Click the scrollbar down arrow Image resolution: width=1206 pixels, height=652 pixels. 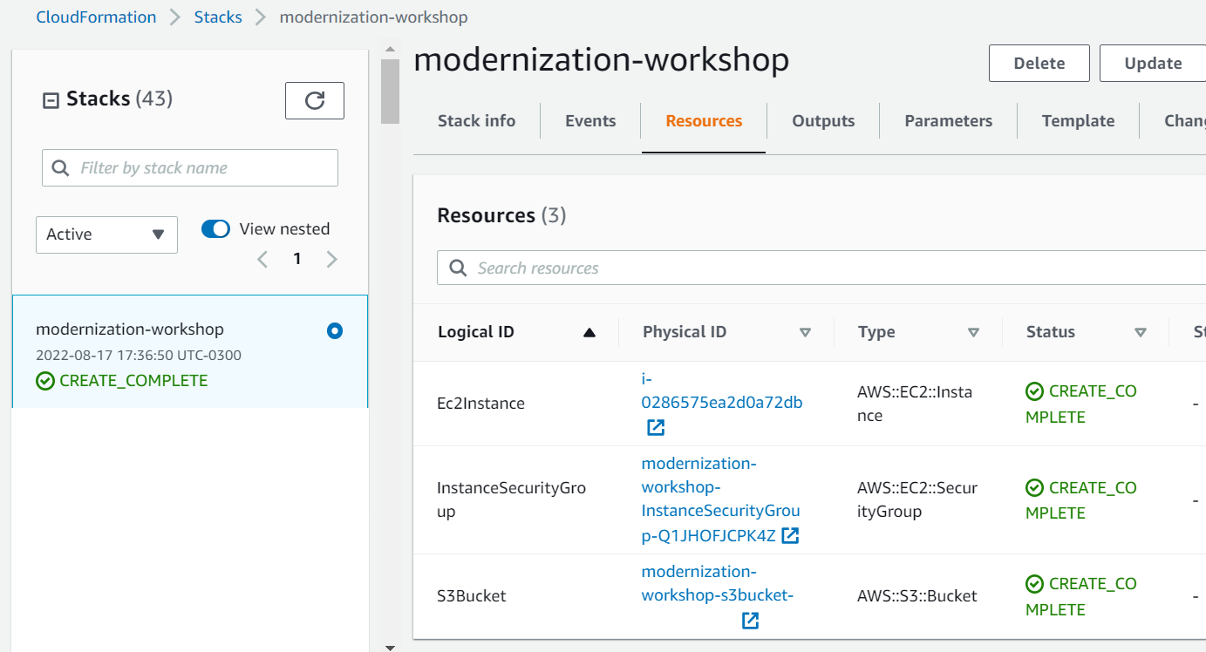point(391,647)
